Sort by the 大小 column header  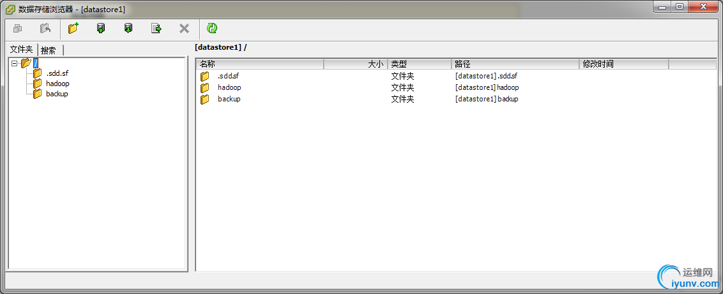coord(356,64)
